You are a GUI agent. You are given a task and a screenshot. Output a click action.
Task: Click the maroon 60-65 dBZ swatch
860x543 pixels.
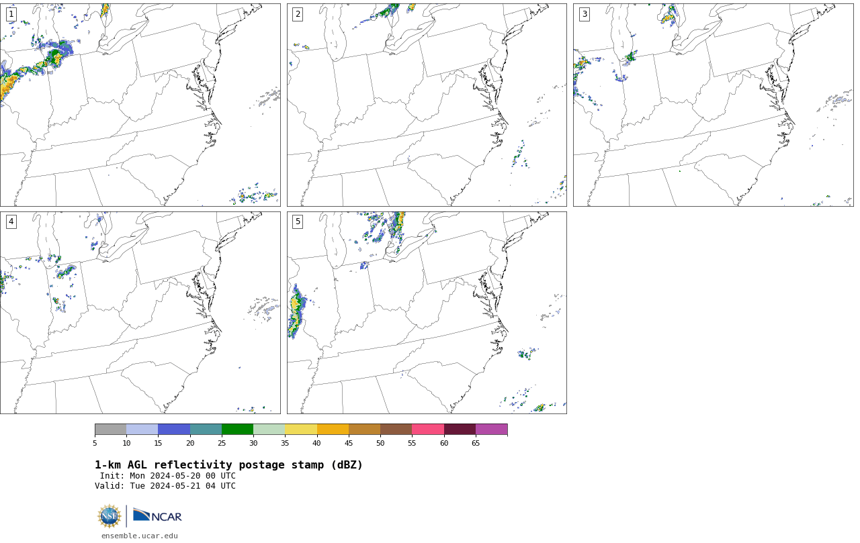(x=460, y=430)
